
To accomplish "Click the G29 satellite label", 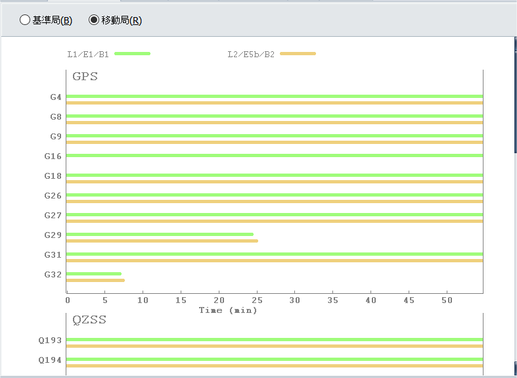I will coord(53,235).
